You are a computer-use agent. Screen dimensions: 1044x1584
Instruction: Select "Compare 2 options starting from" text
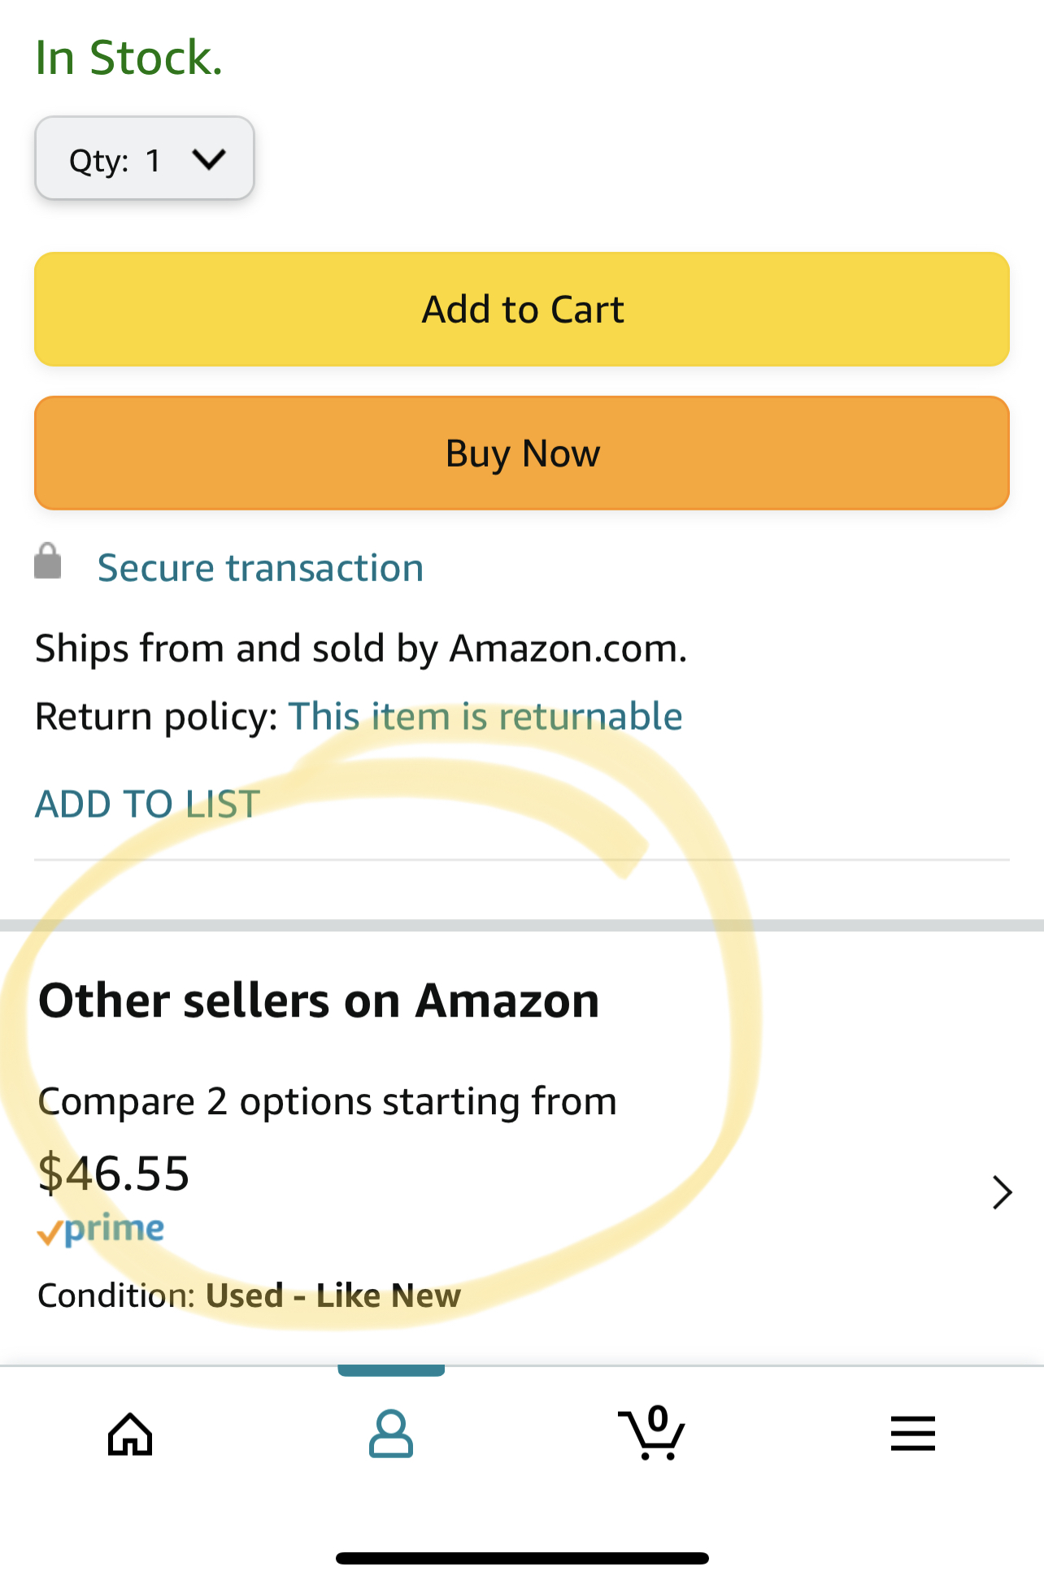coord(327,1102)
